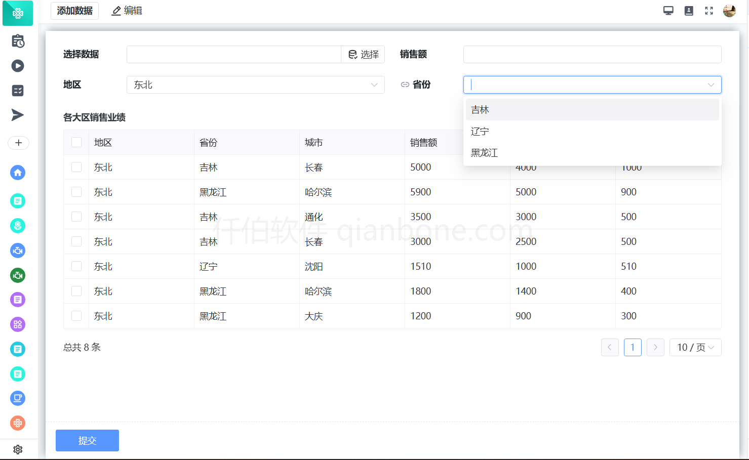Click the user avatar photo at top right
749x460 pixels.
point(729,10)
